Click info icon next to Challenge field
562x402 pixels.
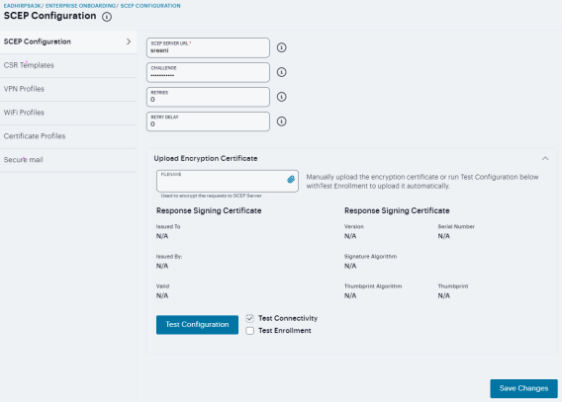281,72
